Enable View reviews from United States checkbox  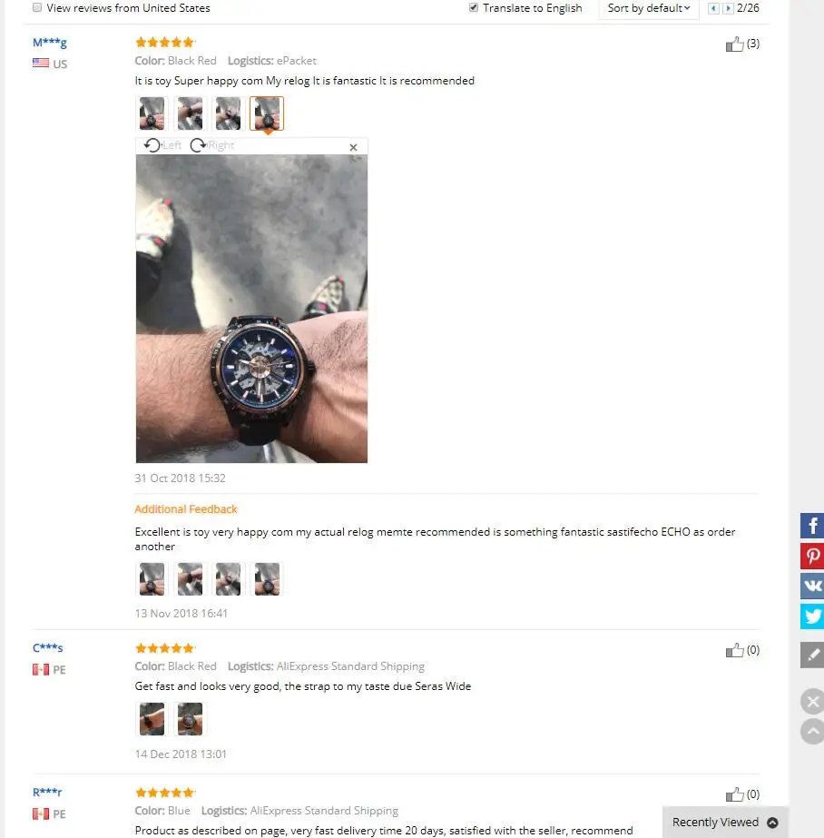[37, 7]
